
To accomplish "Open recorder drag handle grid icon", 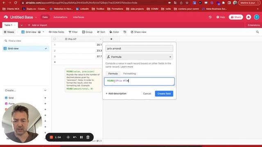I will pos(68,137).
